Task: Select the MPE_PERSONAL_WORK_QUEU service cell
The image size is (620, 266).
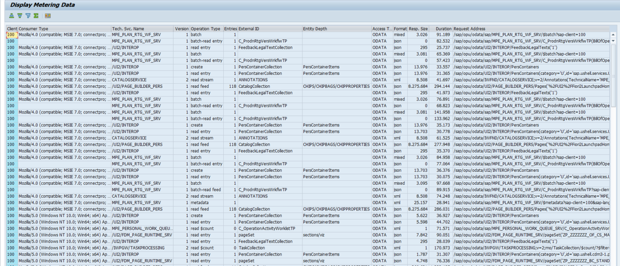Action: pos(142,229)
